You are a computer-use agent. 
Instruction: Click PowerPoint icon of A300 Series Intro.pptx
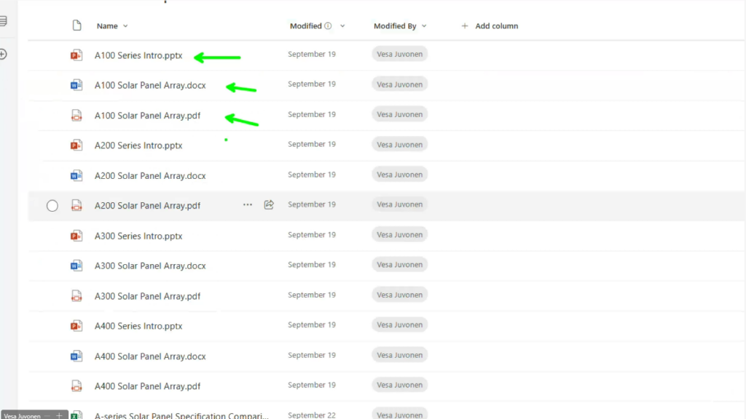point(76,236)
